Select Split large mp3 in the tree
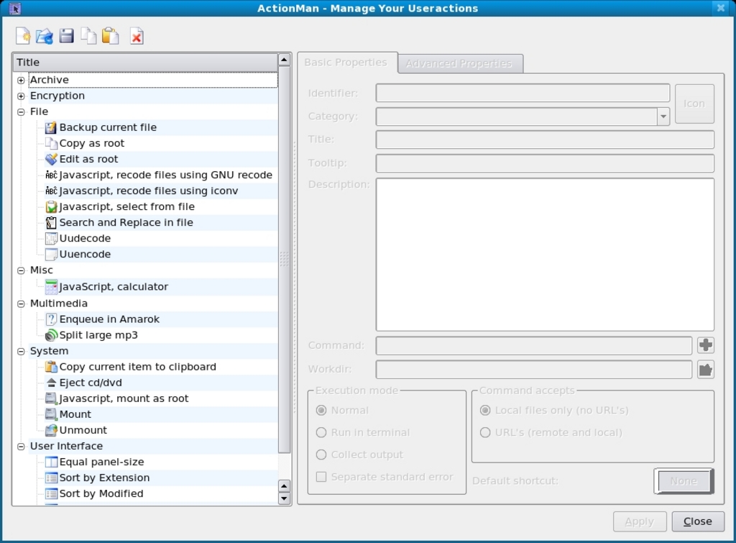Viewport: 736px width, 543px height. [x=98, y=335]
